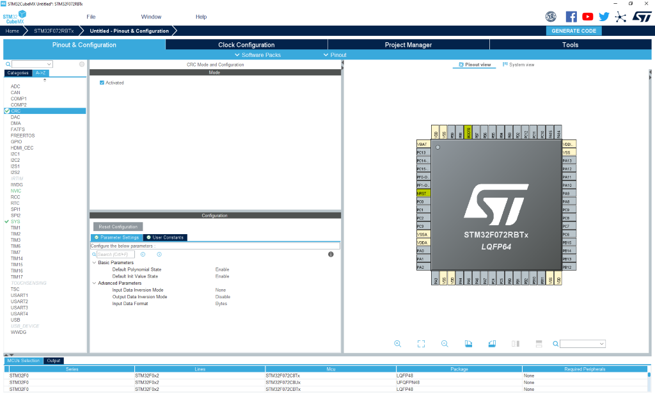Go to the Home breadcrumb
Screen dimensions: 655x396
coord(12,31)
